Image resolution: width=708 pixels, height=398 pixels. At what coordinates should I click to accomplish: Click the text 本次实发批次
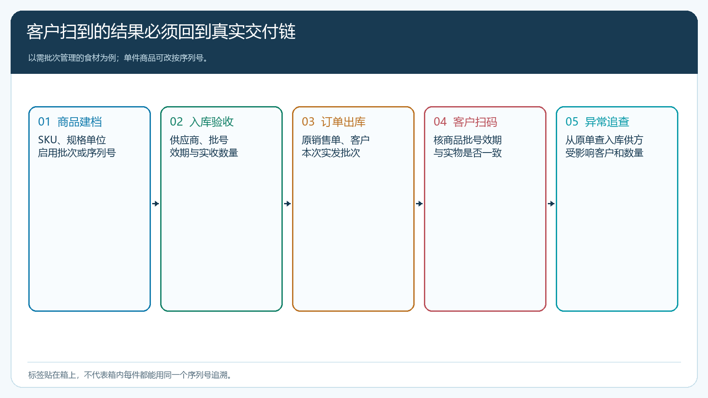tap(331, 153)
